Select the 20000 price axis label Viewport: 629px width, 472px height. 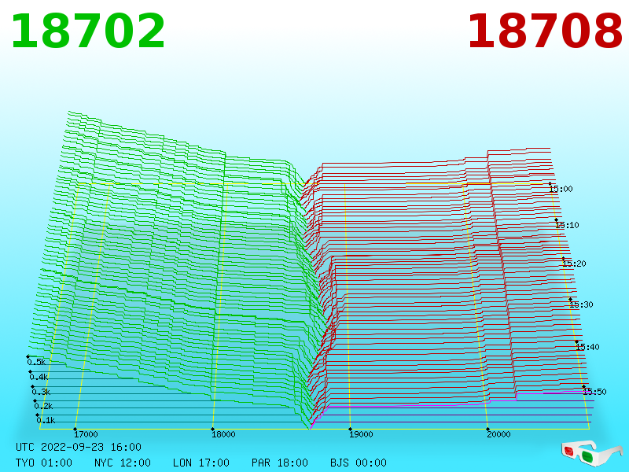click(x=498, y=434)
